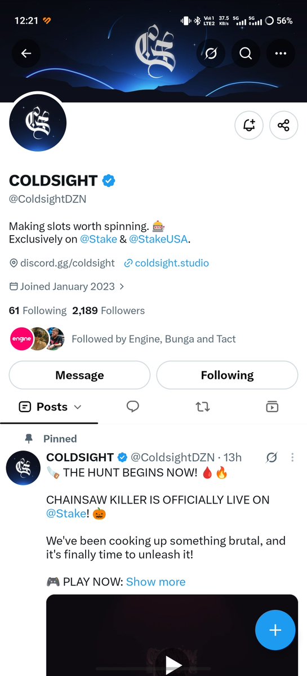This screenshot has width=307, height=676.
Task: Open the search magnifier icon in header
Action: [x=246, y=54]
